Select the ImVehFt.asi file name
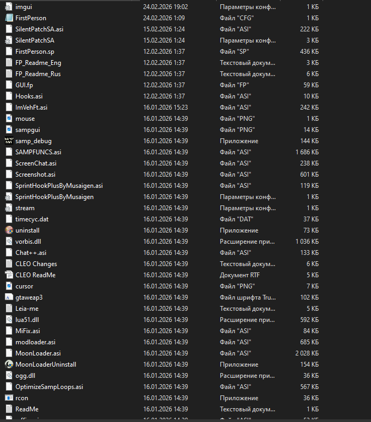Image resolution: width=371 pixels, height=422 pixels. click(x=31, y=107)
